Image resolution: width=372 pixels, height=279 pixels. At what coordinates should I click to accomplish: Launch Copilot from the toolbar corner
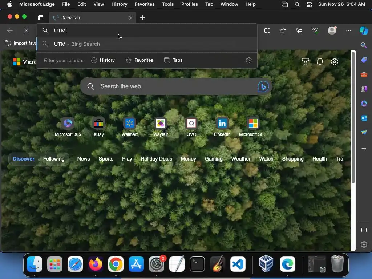(x=364, y=31)
